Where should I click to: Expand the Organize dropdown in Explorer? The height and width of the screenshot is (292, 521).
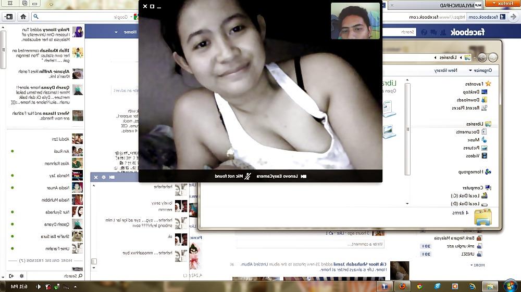point(480,70)
